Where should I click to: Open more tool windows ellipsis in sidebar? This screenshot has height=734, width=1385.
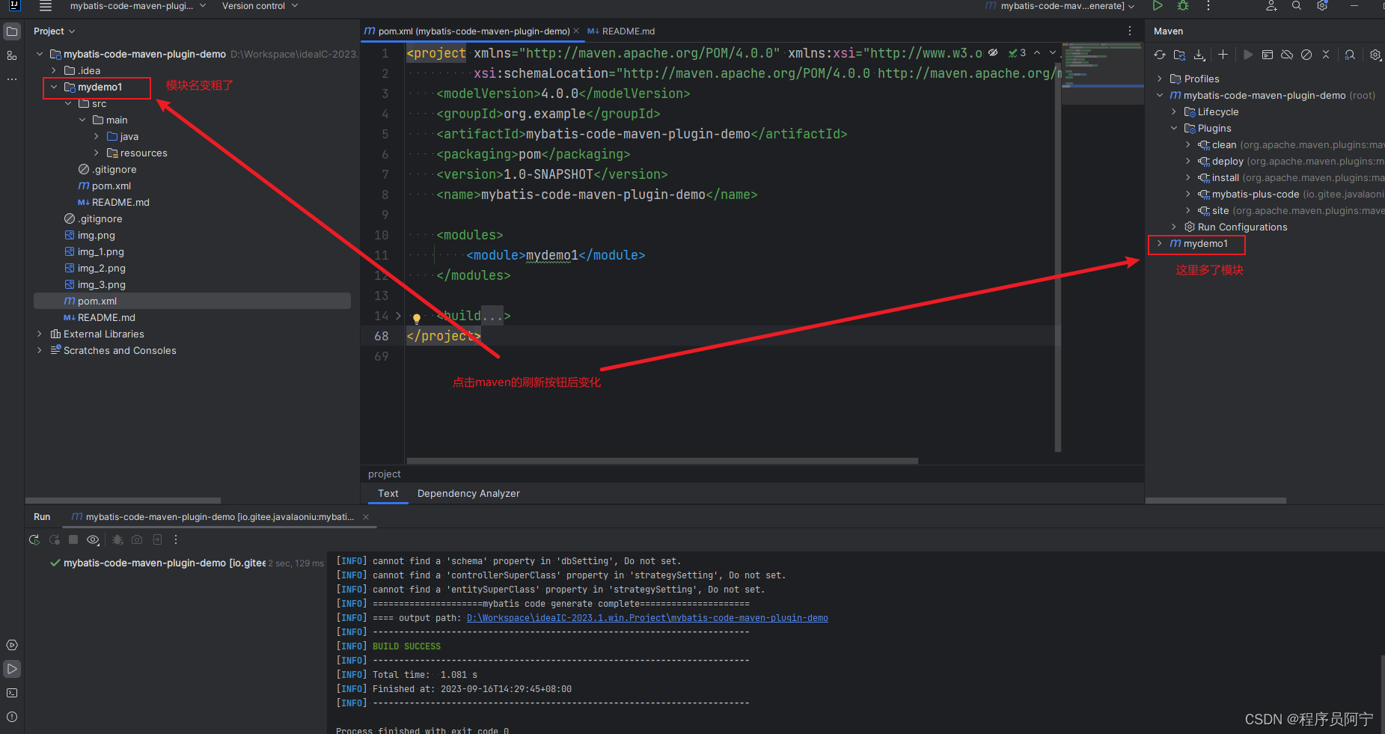pyautogui.click(x=12, y=79)
